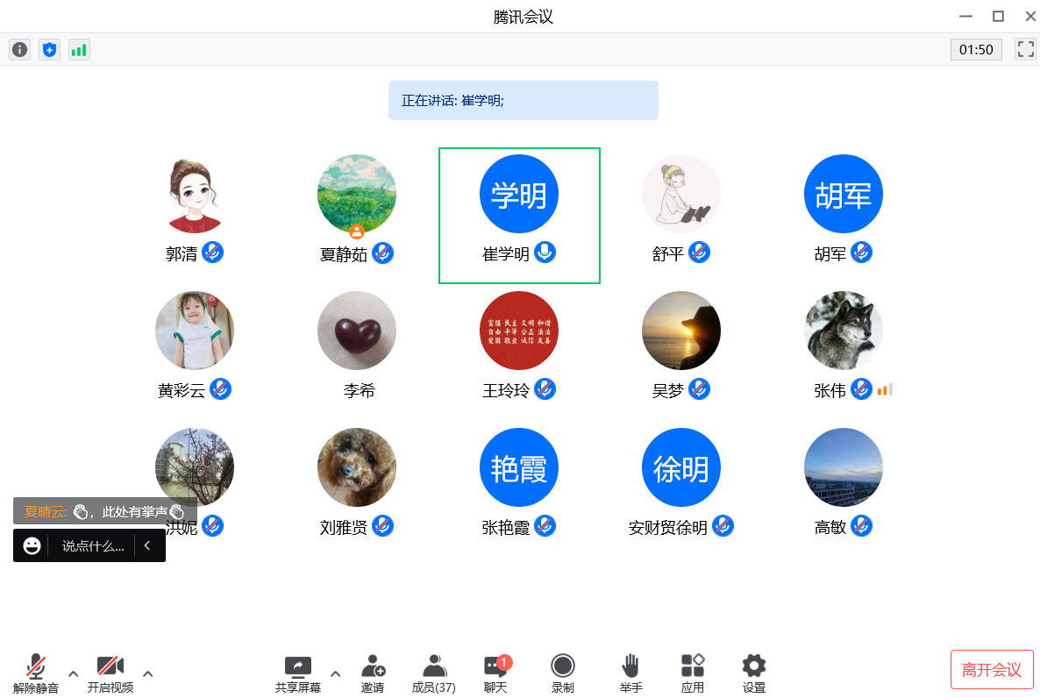
Task: Turn on the camera (开启视频)
Action: coord(110,673)
